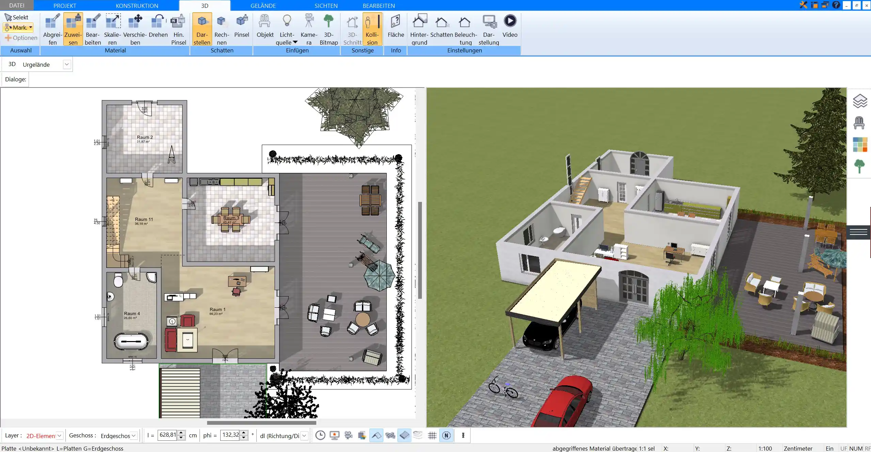Switch to the BEARBEITEN tab
Screen dimensions: 871x452
[x=379, y=5]
